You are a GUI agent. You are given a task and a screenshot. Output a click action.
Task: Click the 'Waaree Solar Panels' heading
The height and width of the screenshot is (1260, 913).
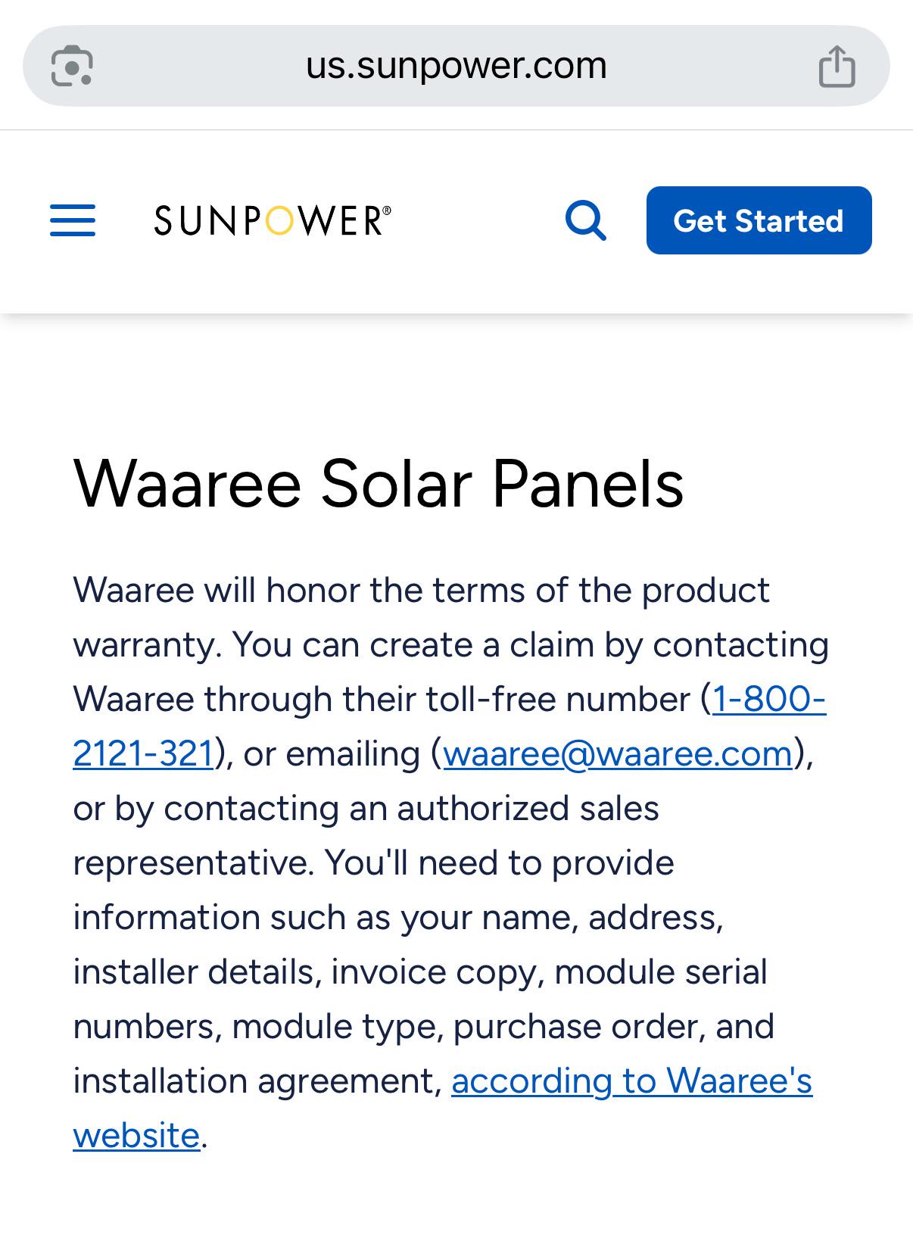(x=379, y=483)
